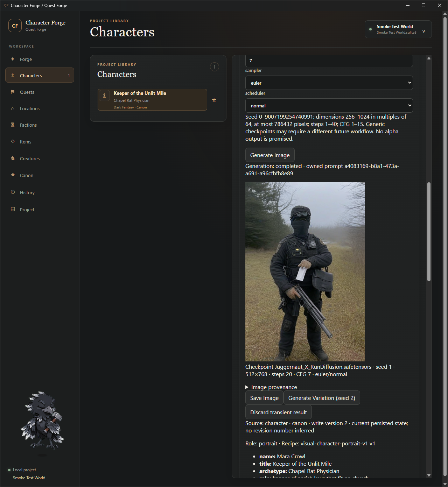Switch to the History section
The width and height of the screenshot is (448, 487).
pos(40,192)
